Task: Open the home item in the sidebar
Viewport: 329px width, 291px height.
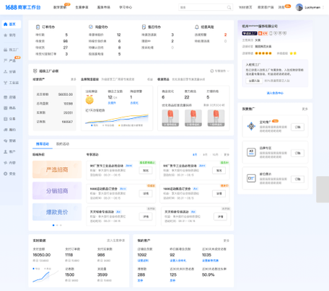Action: click(12, 24)
